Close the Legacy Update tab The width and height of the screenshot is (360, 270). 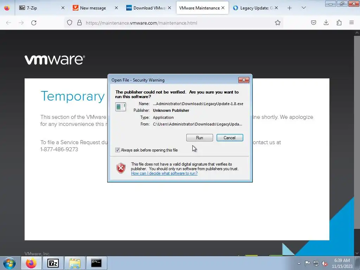pyautogui.click(x=276, y=8)
